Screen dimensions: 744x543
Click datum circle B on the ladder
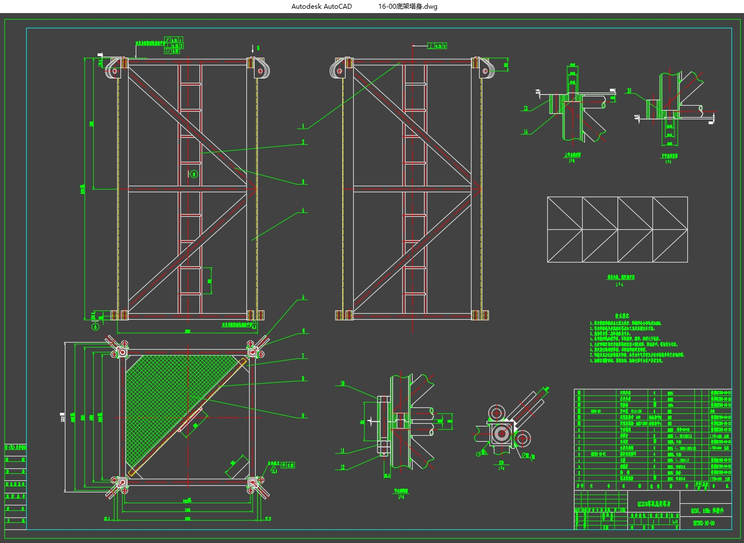coord(194,174)
